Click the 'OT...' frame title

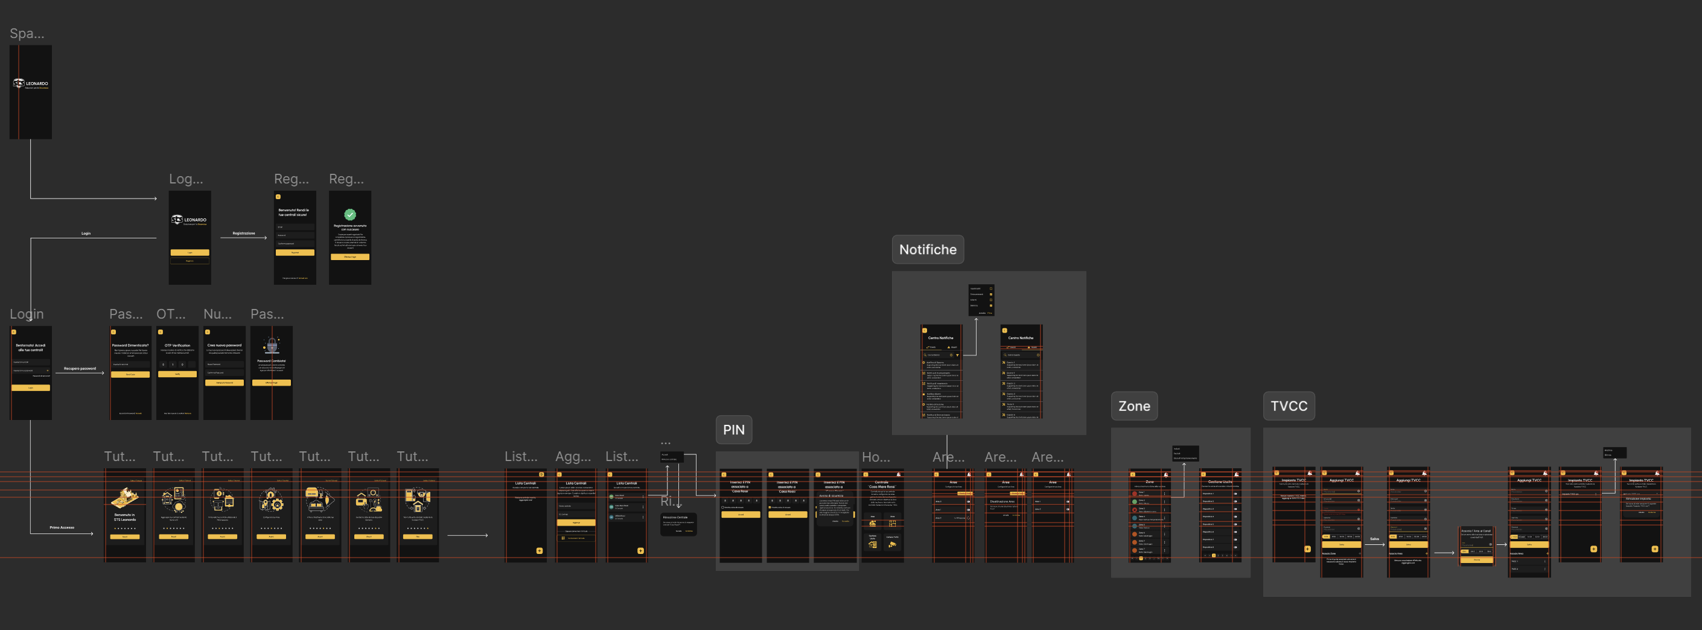[x=171, y=314]
